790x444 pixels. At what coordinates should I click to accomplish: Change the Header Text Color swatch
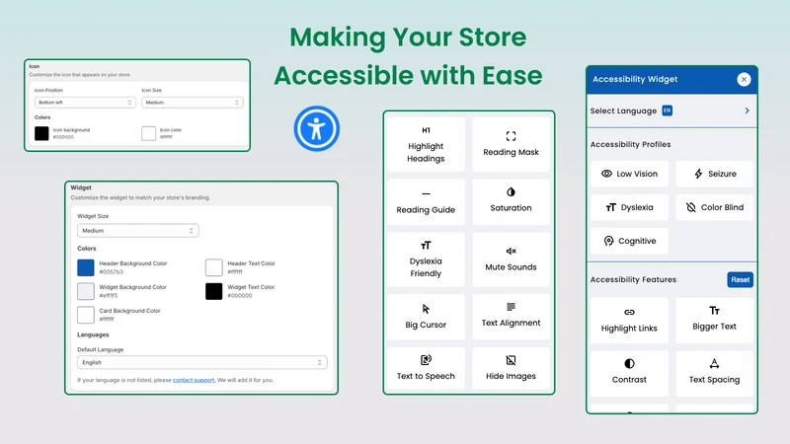click(213, 267)
